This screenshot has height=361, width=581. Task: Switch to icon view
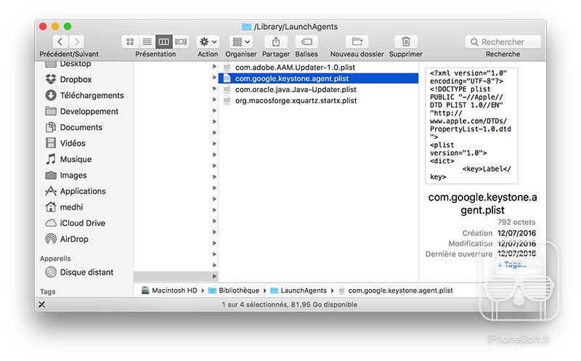pos(130,42)
